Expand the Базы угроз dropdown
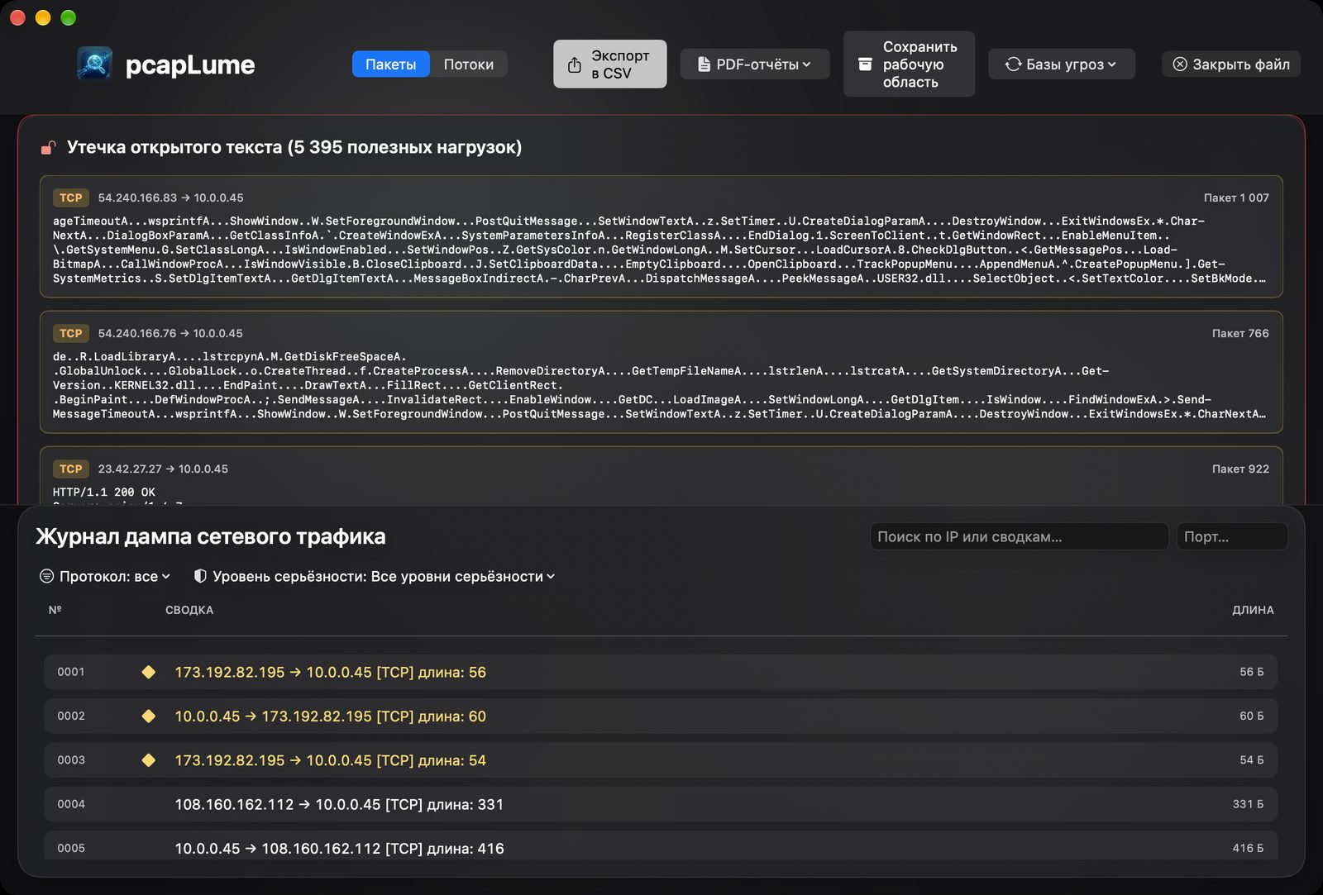Viewport: 1323px width, 895px height. pyautogui.click(x=1061, y=64)
